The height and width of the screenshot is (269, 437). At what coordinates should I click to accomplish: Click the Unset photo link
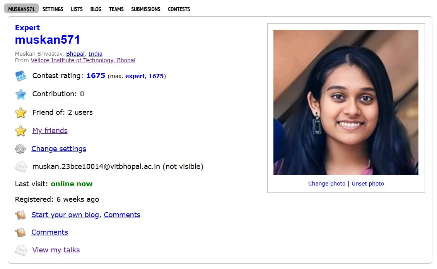coord(368,184)
